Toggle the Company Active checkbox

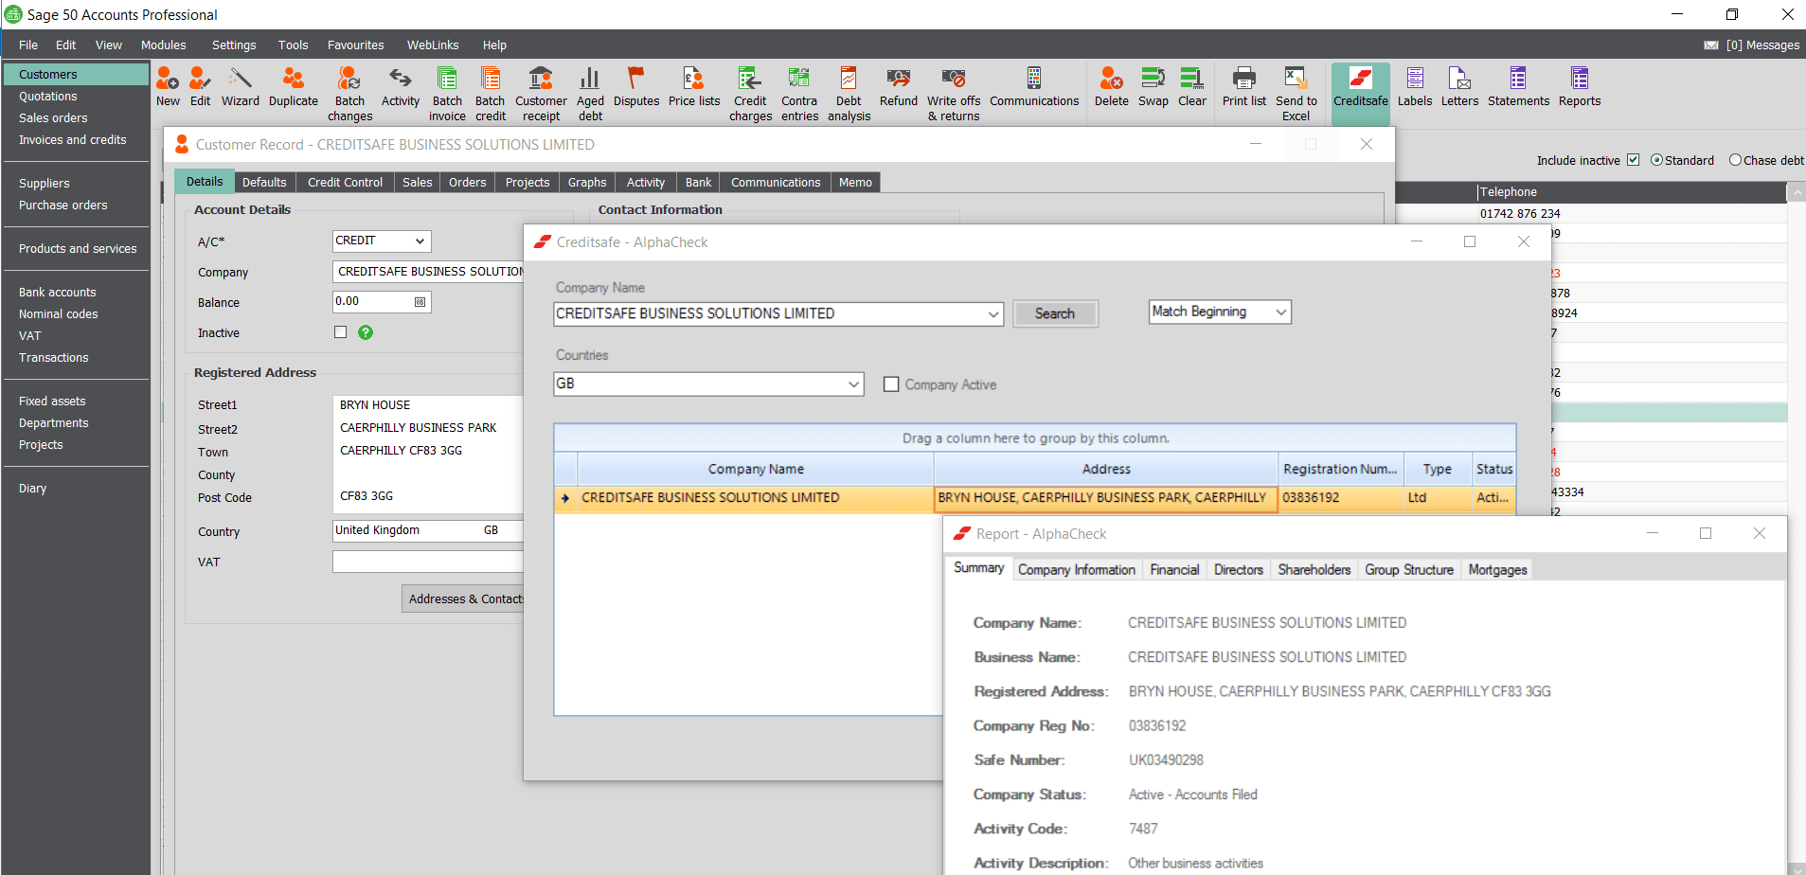891,384
